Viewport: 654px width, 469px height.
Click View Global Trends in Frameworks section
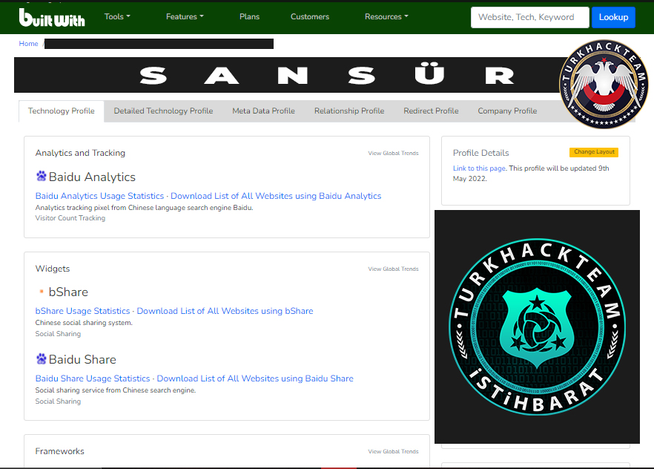(x=393, y=451)
